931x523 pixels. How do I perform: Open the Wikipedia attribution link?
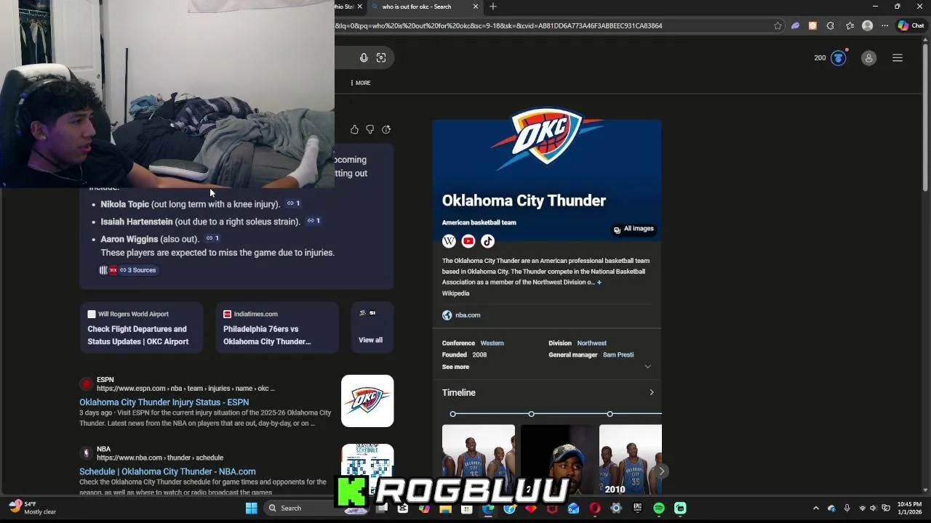point(455,293)
